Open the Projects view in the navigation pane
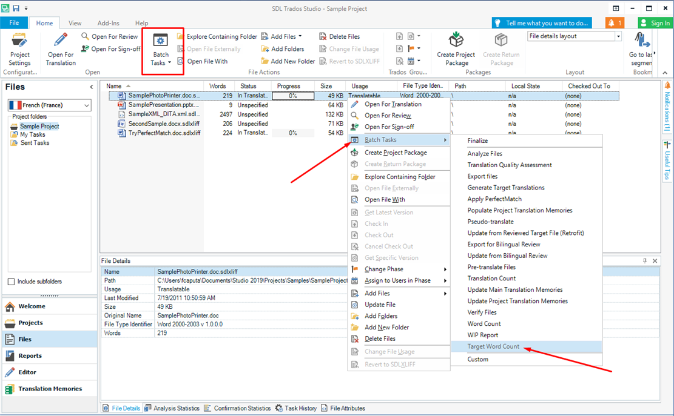 tap(50, 323)
